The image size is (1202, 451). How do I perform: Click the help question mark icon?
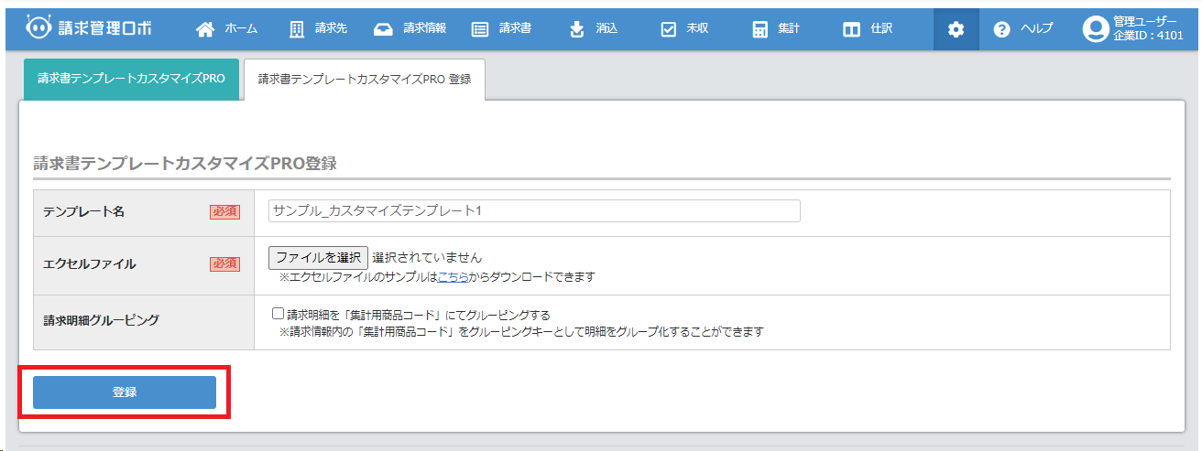click(x=1001, y=29)
